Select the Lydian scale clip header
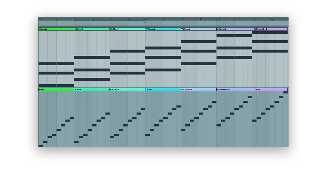Screen dimensions: 326x171 [163, 89]
